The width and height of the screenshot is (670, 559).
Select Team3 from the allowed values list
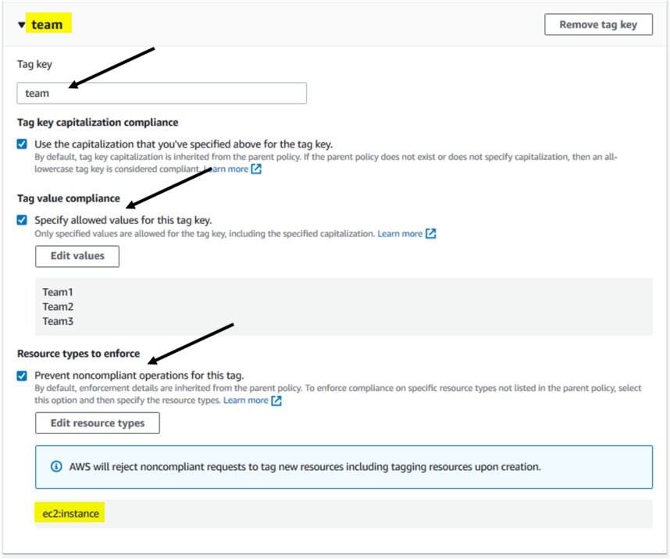point(56,321)
